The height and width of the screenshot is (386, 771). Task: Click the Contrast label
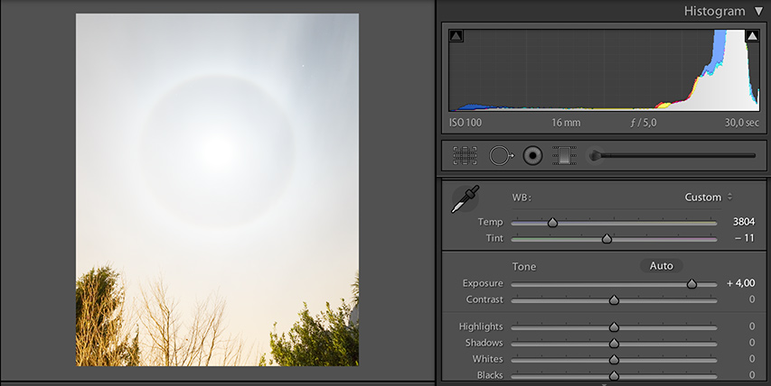pyautogui.click(x=484, y=299)
